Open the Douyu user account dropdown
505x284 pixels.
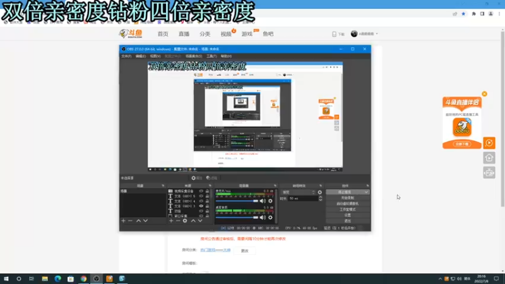(x=364, y=34)
